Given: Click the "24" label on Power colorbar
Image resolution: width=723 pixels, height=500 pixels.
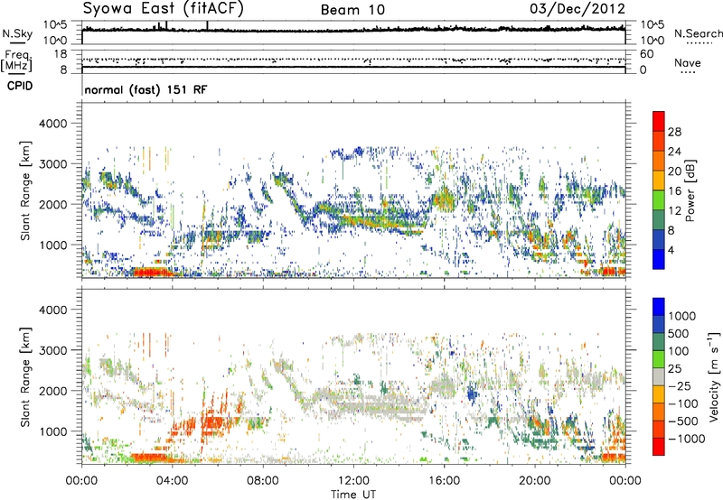Looking at the screenshot, I should [674, 152].
